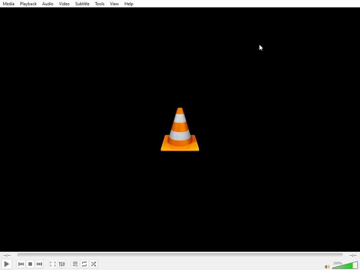Click the elapsed time label
The image size is (360, 270).
[7, 255]
